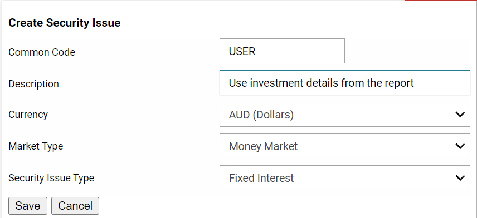Viewport: 477px width, 218px height.
Task: Open the Currency dropdown
Action: point(345,115)
